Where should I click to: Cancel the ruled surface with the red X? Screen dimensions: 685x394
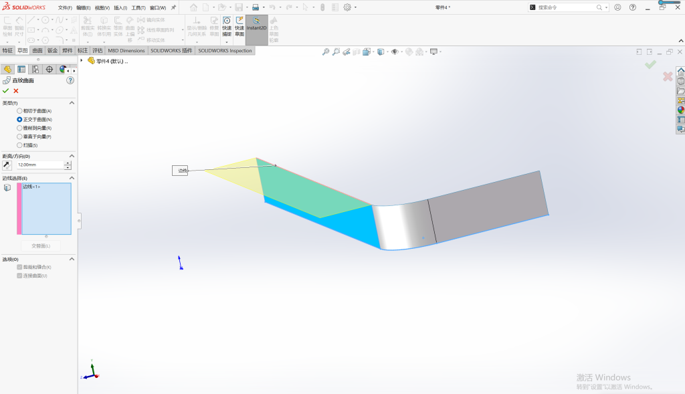click(x=16, y=91)
